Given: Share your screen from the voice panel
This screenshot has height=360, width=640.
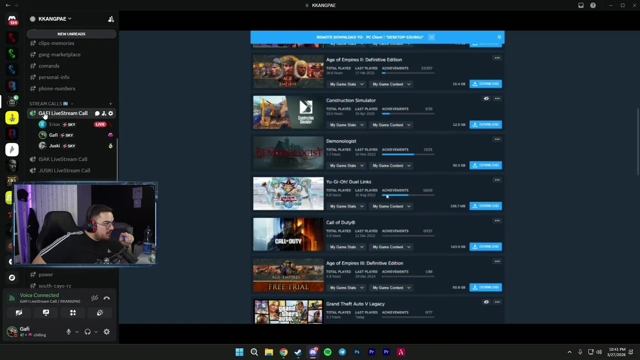Looking at the screenshot, I should (46, 312).
